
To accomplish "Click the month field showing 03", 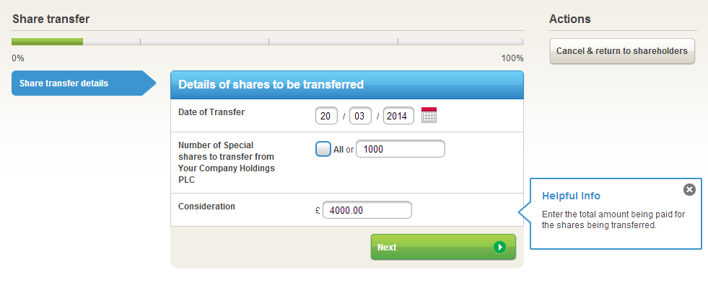I will pos(360,115).
